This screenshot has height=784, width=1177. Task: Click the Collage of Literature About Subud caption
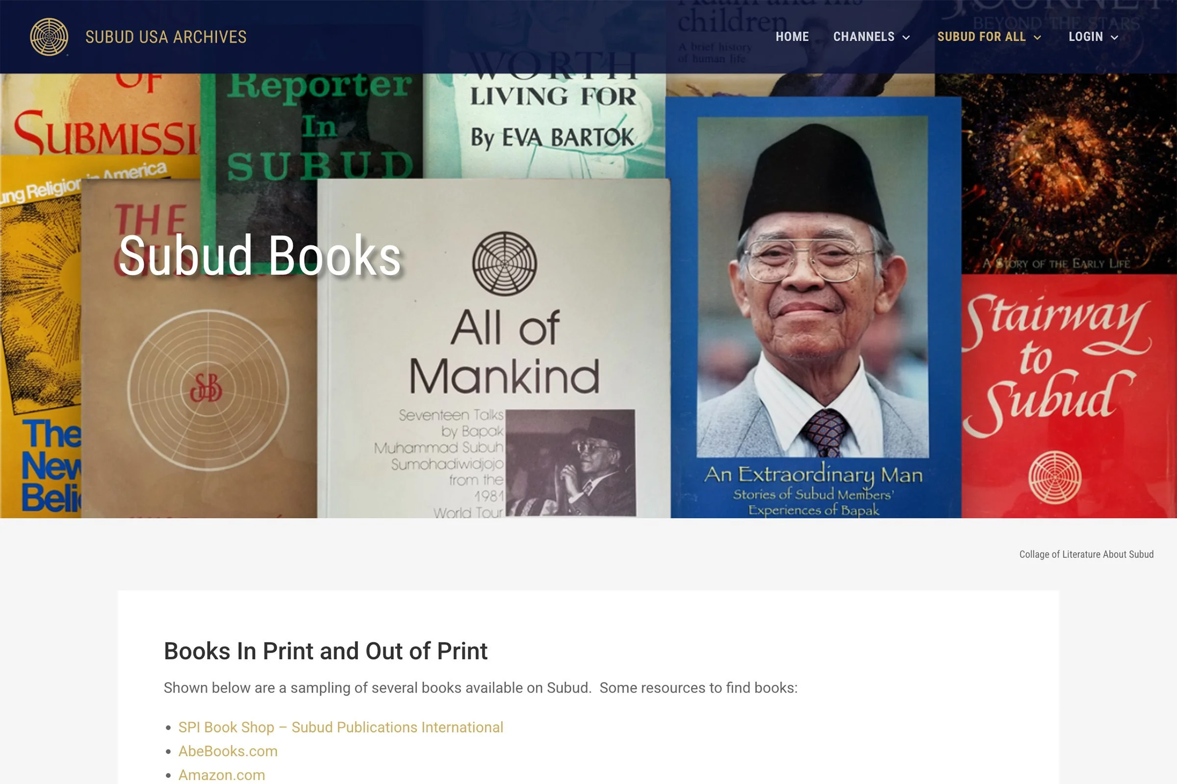point(1086,554)
